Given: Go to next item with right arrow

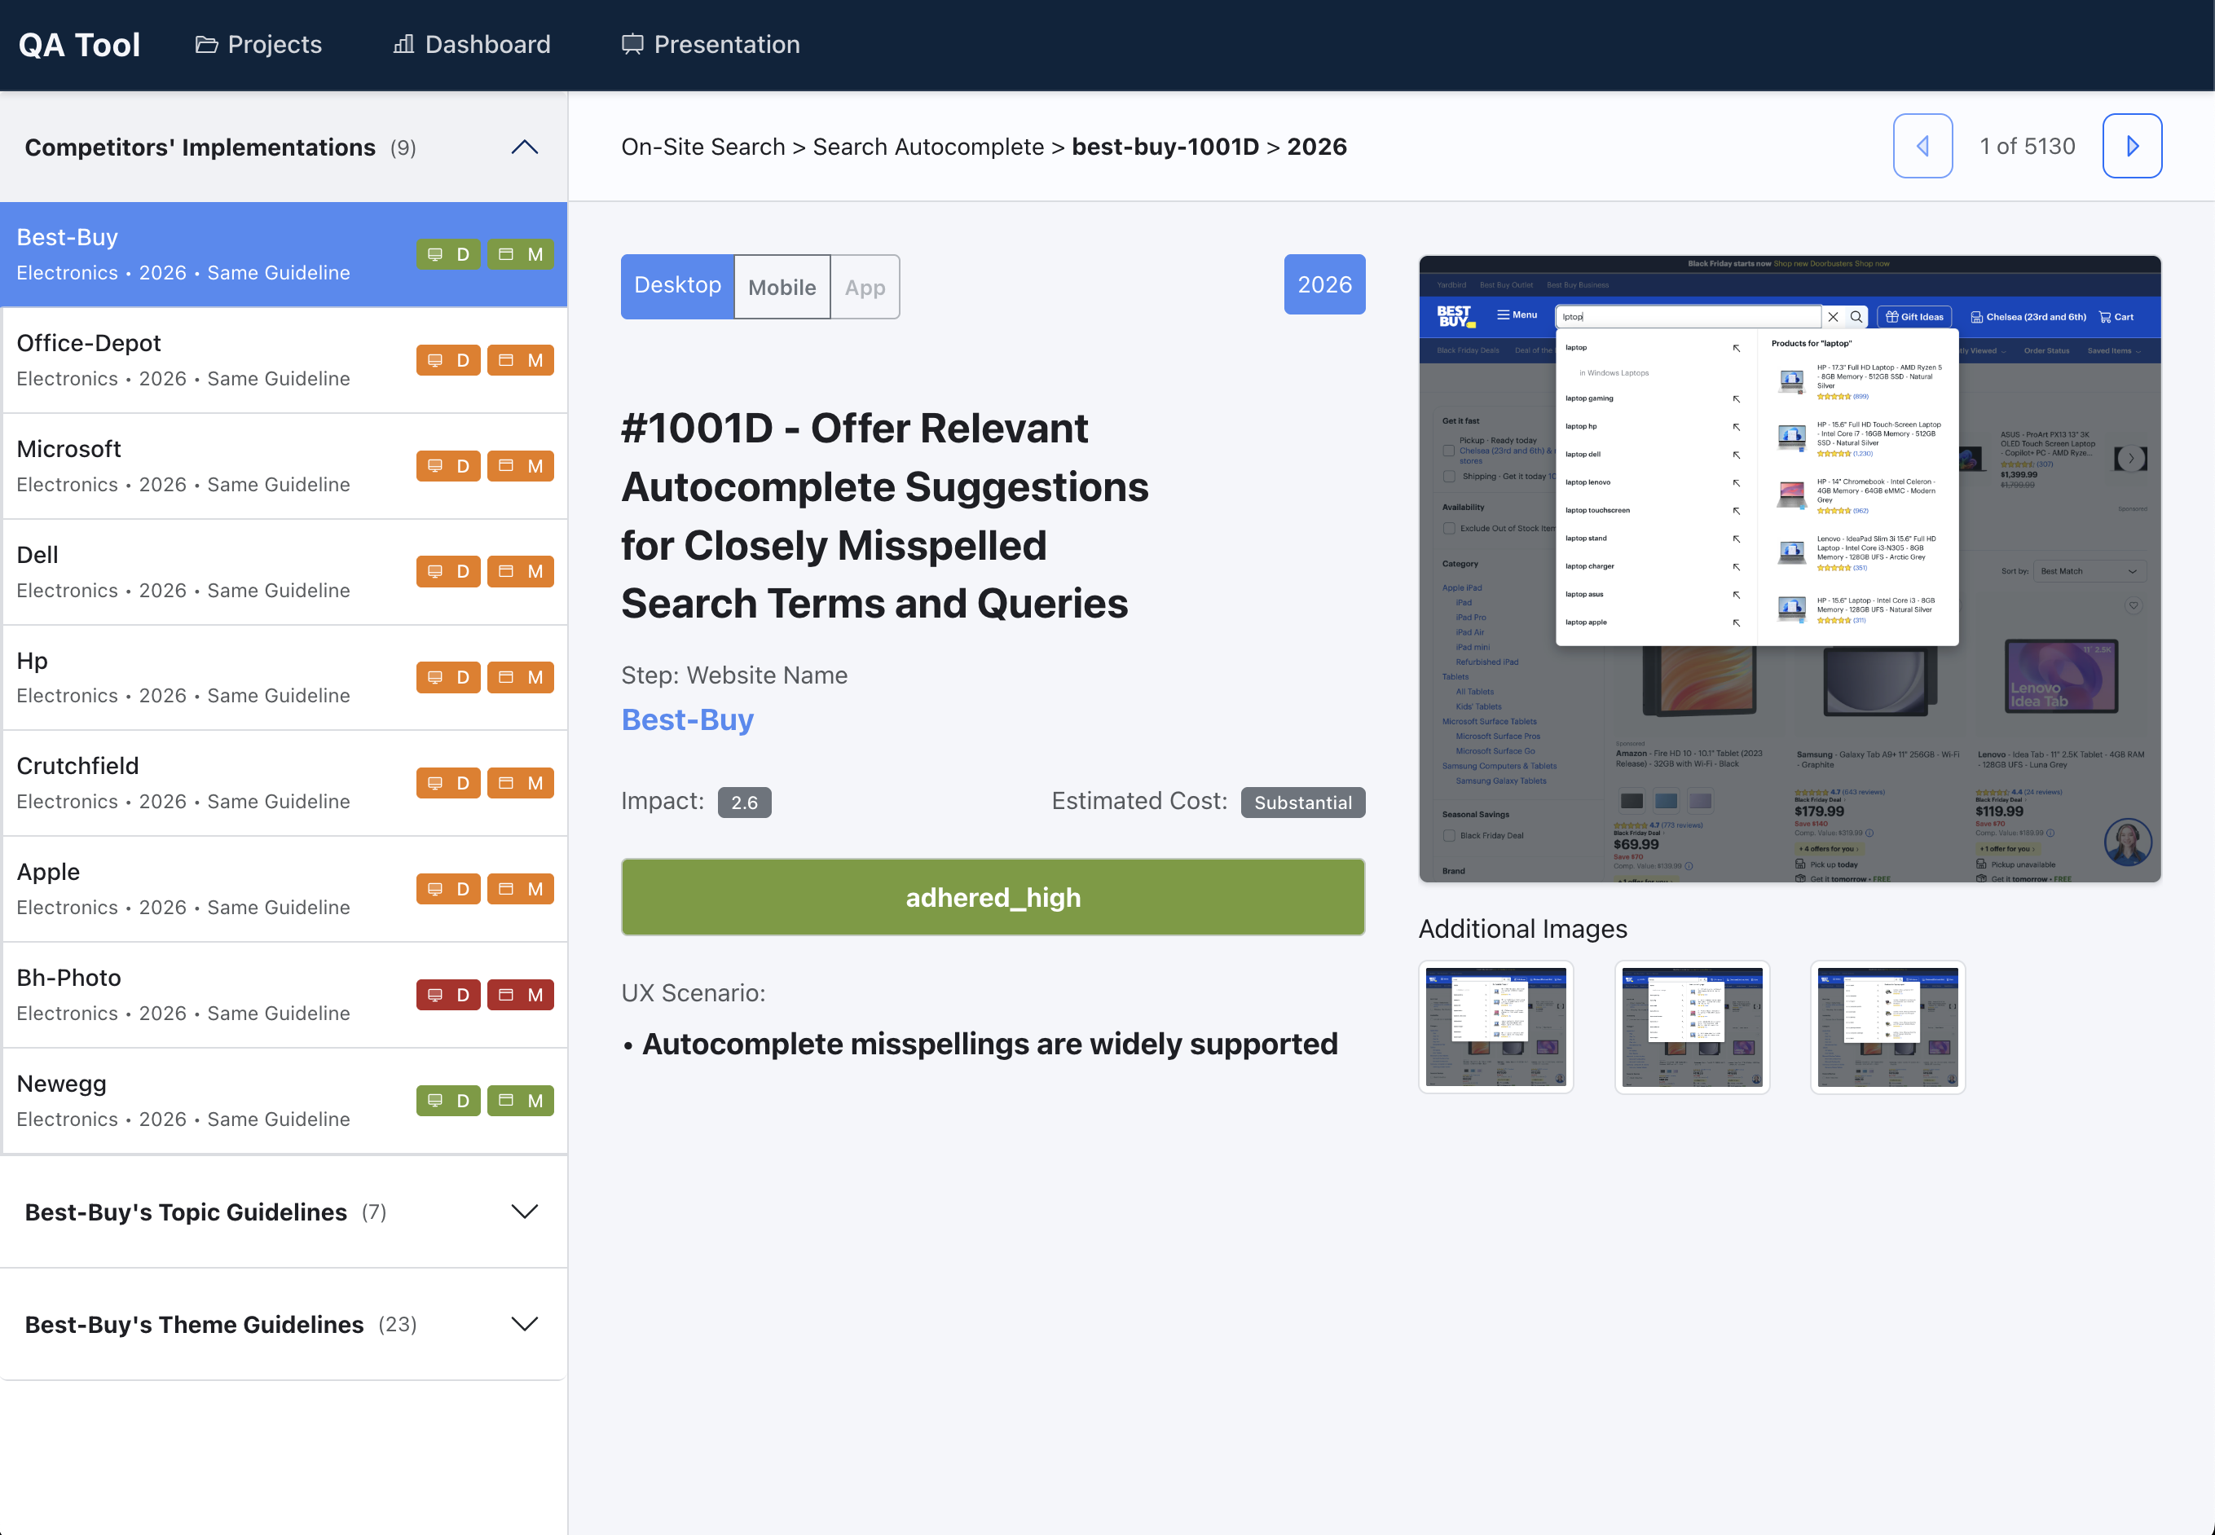Looking at the screenshot, I should coord(2133,146).
